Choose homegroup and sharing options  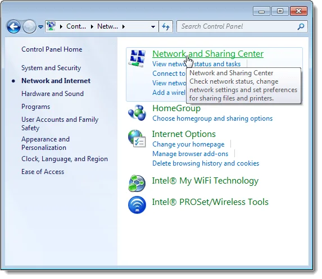click(x=212, y=118)
